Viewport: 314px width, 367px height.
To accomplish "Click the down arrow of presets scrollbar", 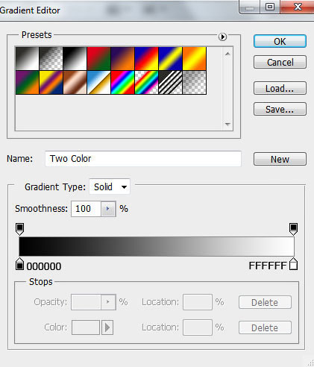I will 227,124.
